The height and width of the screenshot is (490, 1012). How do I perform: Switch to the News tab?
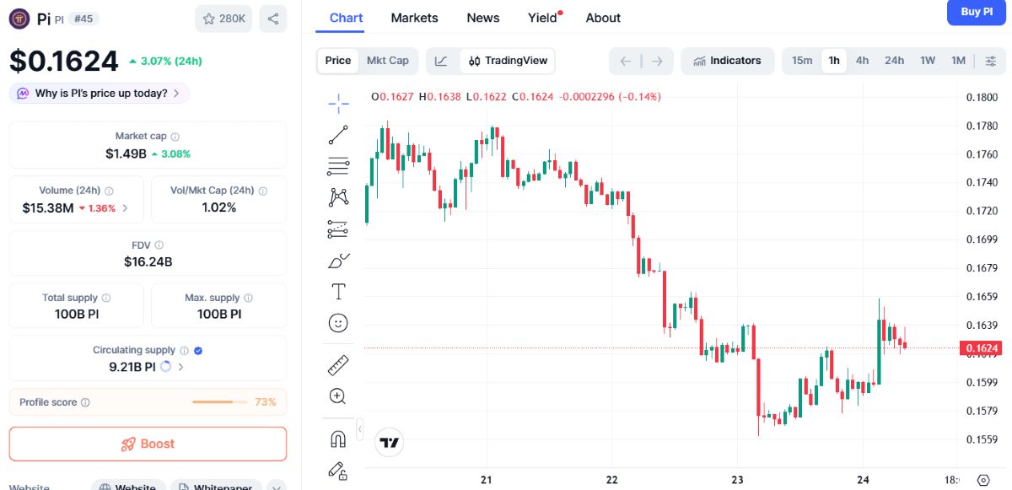pos(483,18)
